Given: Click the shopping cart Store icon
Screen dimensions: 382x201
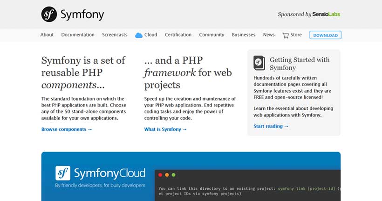Looking at the screenshot, I should click(x=285, y=35).
